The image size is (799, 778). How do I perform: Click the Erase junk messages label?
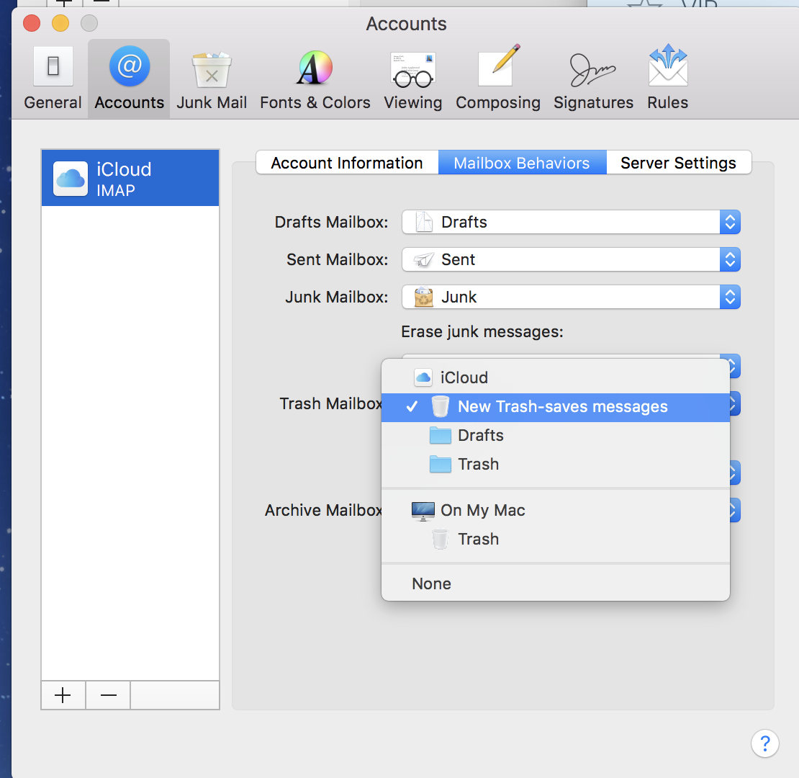pos(482,332)
